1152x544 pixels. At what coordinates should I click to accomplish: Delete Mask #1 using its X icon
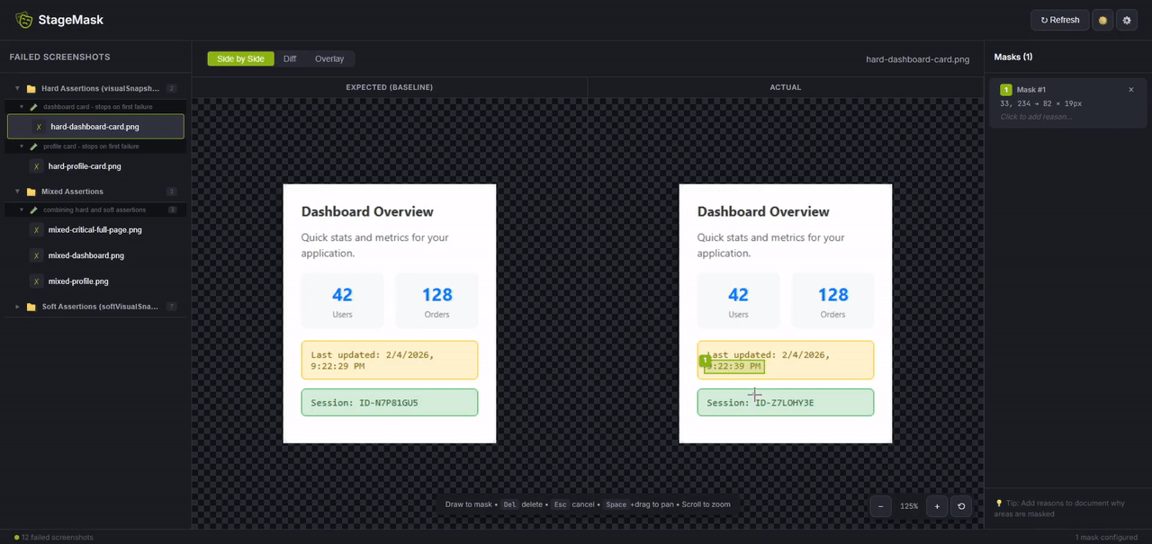[1131, 90]
